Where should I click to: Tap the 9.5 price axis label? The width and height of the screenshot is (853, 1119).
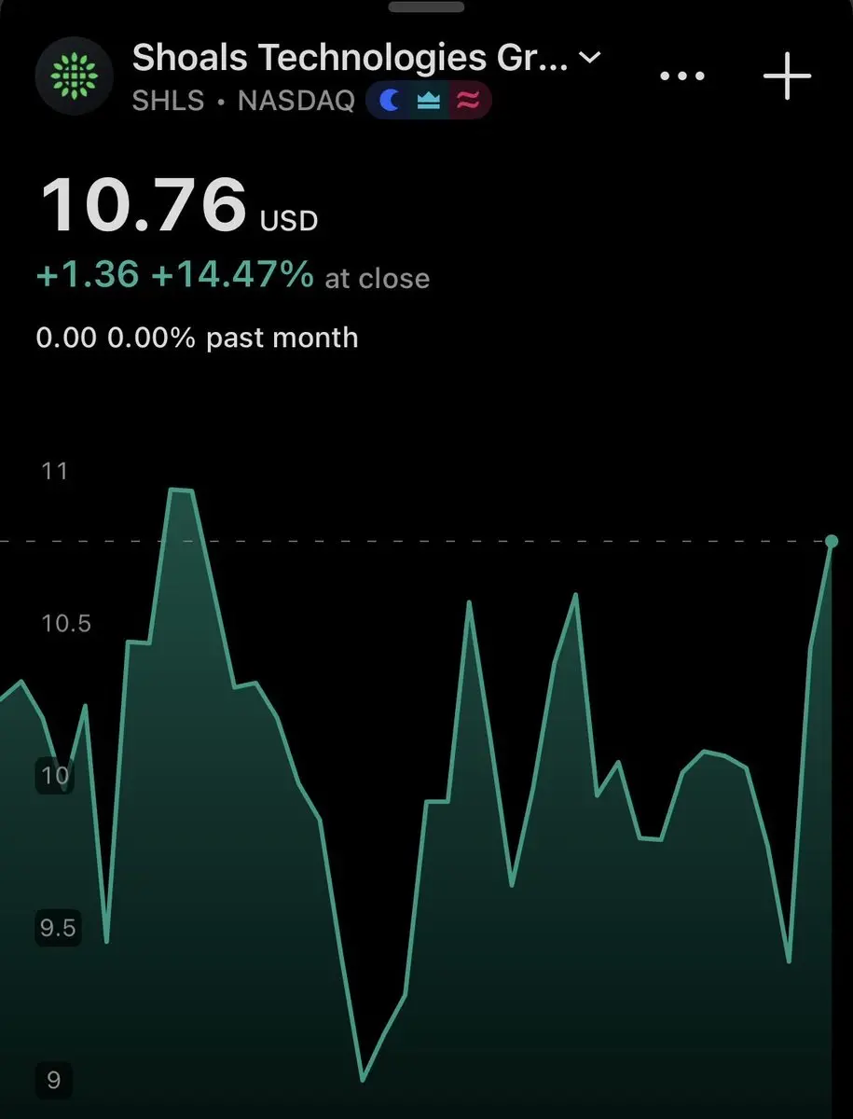[59, 928]
